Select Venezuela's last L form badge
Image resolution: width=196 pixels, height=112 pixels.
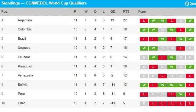pos(190,76)
